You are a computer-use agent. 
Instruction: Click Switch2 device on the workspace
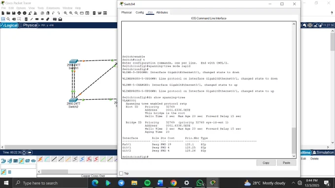click(x=73, y=100)
